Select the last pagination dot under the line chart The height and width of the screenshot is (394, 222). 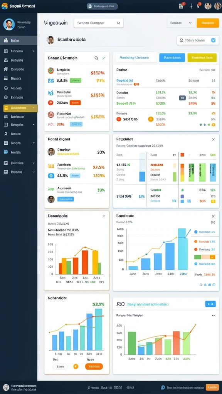click(x=214, y=285)
